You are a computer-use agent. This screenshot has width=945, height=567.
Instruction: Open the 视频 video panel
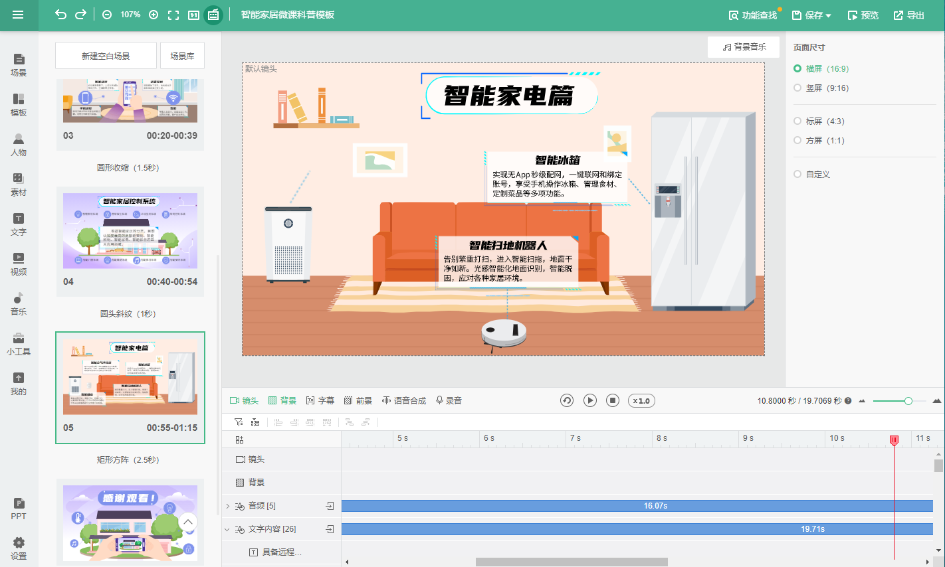click(19, 264)
